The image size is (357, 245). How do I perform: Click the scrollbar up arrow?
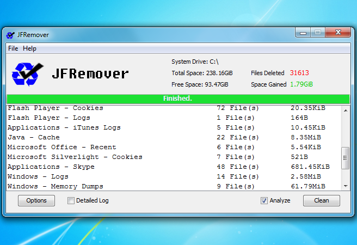(346, 111)
